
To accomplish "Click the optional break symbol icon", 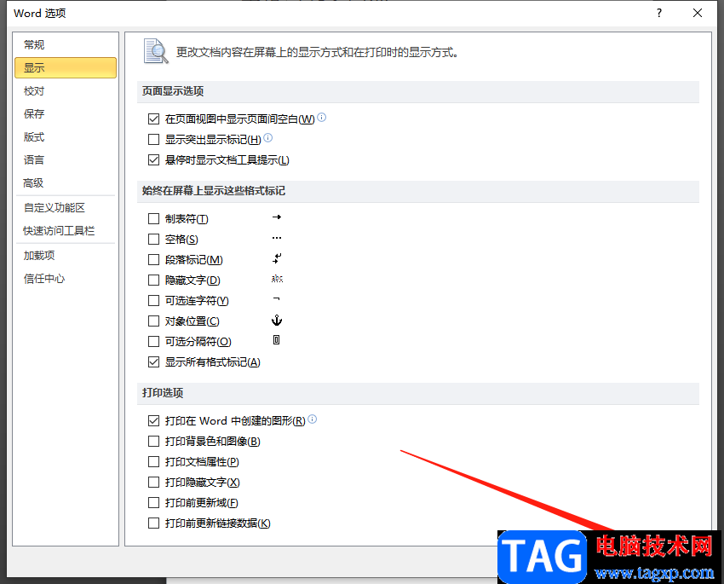I will 276,340.
